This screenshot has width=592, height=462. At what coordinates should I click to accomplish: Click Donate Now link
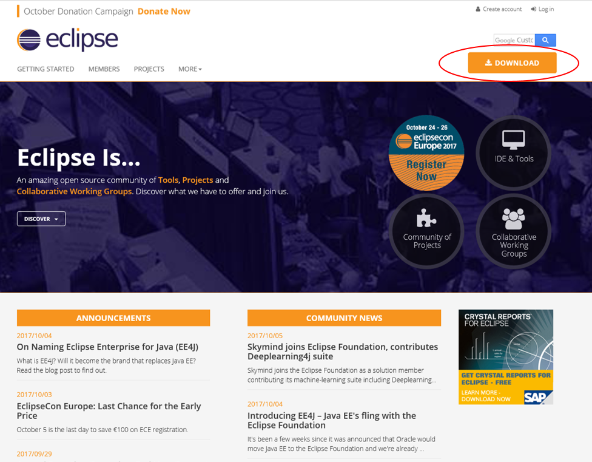coord(164,12)
